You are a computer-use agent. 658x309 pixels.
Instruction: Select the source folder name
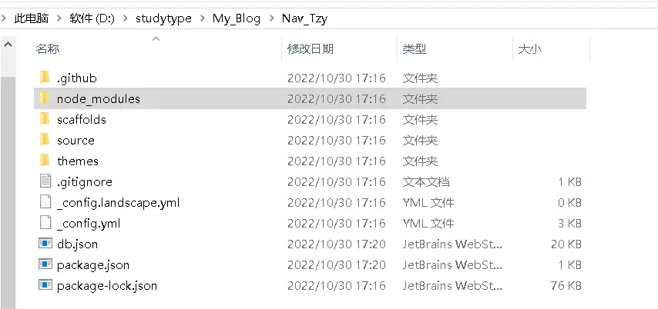click(76, 140)
